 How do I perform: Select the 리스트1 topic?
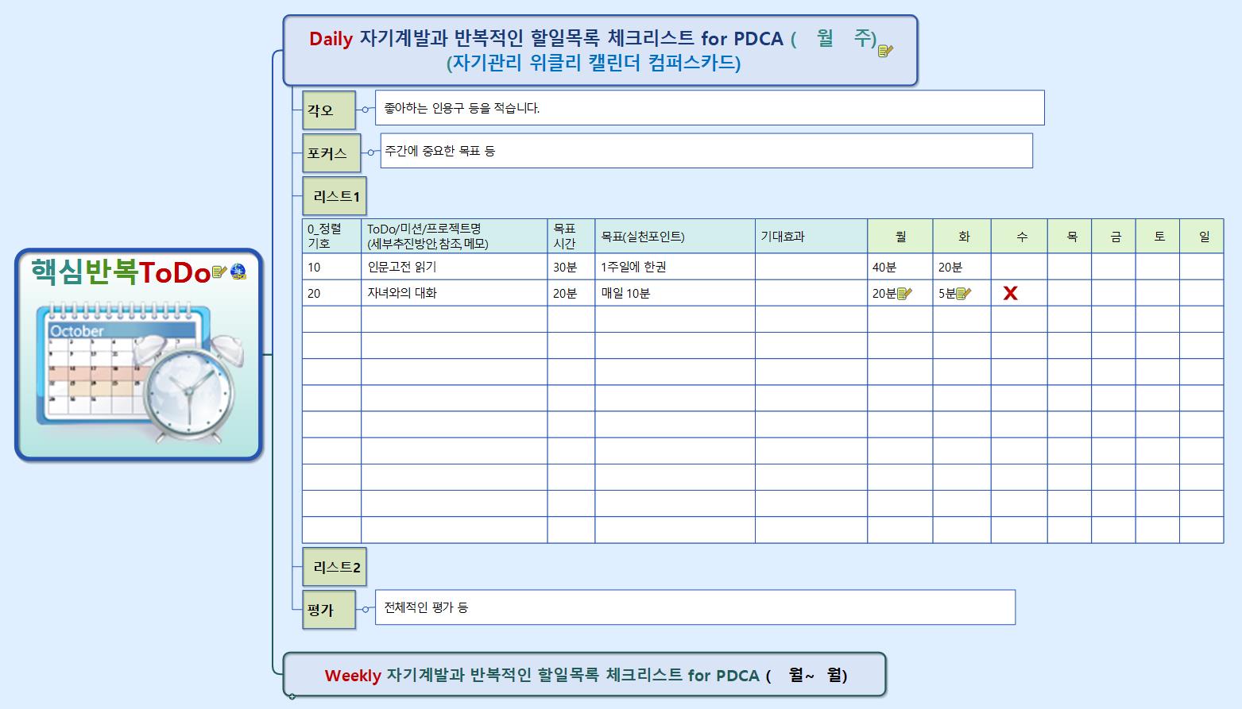(x=336, y=196)
